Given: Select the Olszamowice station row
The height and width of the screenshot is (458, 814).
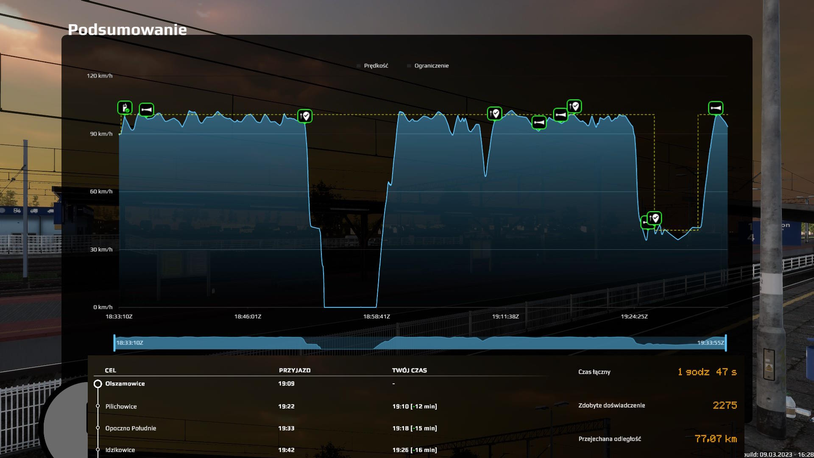Looking at the screenshot, I should click(125, 384).
